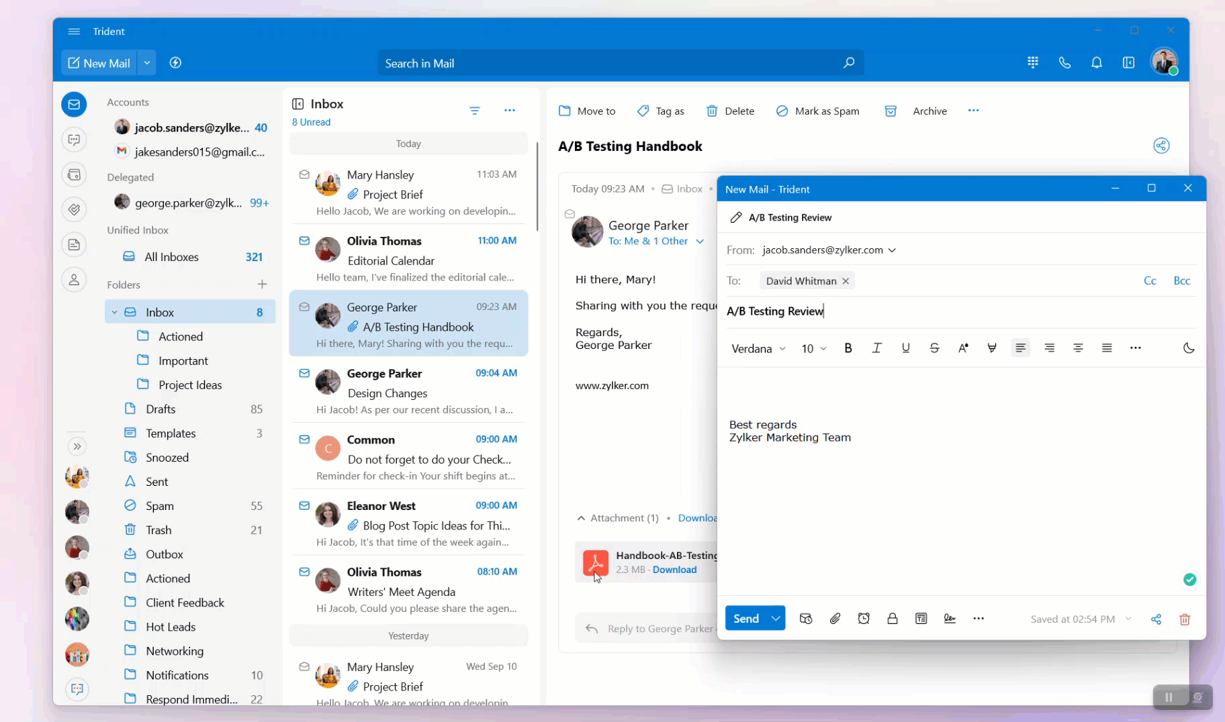The image size is (1225, 722).
Task: Toggle read status of George Parker Design Changes
Action: [304, 373]
